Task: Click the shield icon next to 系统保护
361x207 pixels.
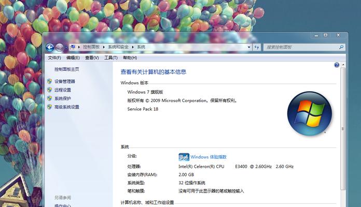Action: tap(49, 98)
